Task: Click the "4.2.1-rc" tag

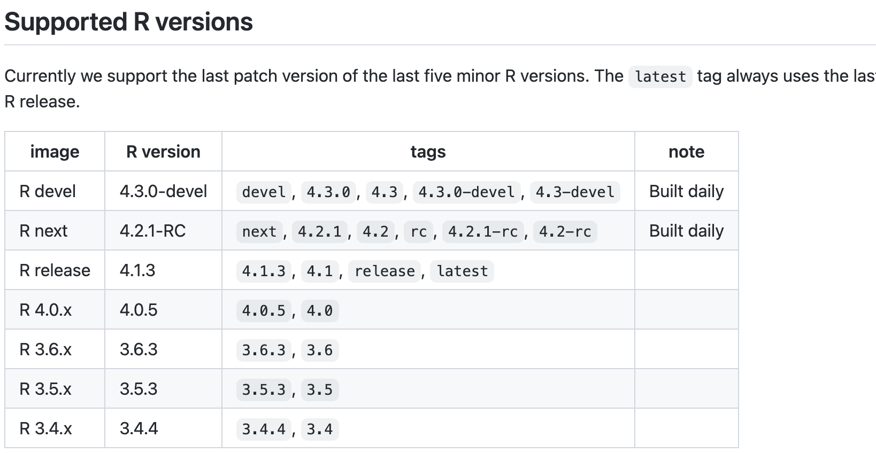Action: (x=482, y=232)
